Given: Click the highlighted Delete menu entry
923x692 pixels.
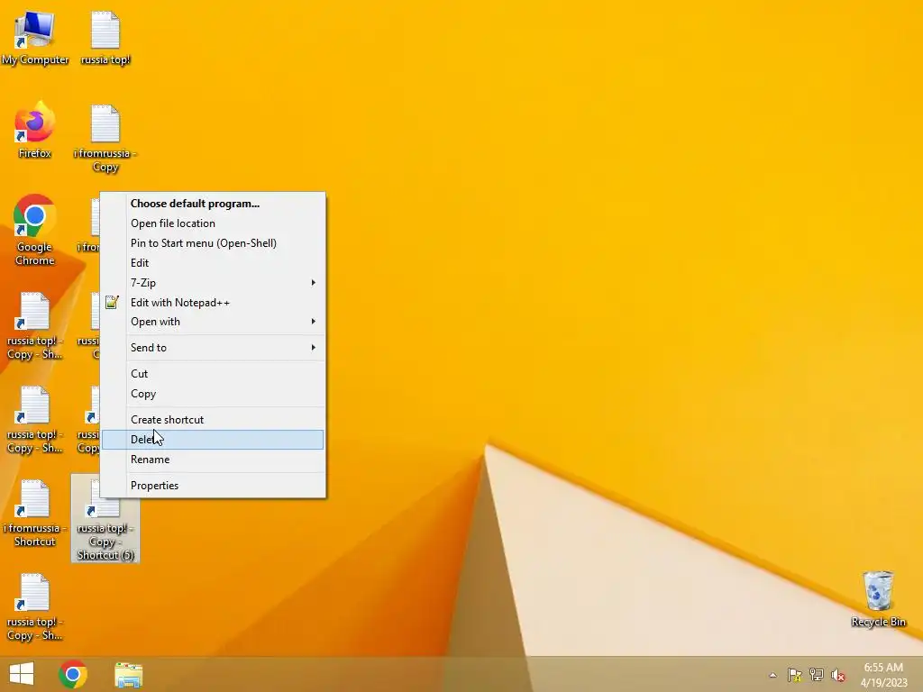Looking at the screenshot, I should point(213,440).
